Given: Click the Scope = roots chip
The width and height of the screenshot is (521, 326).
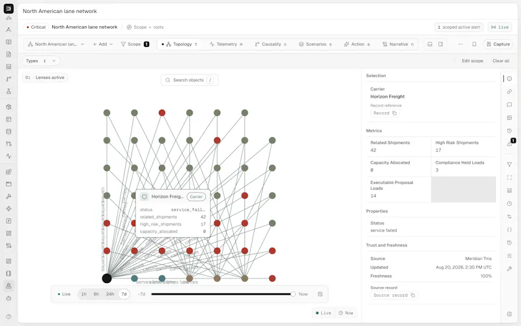Looking at the screenshot, I should pyautogui.click(x=145, y=27).
